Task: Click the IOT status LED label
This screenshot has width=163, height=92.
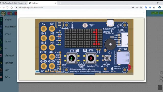Action: (x=60, y=42)
